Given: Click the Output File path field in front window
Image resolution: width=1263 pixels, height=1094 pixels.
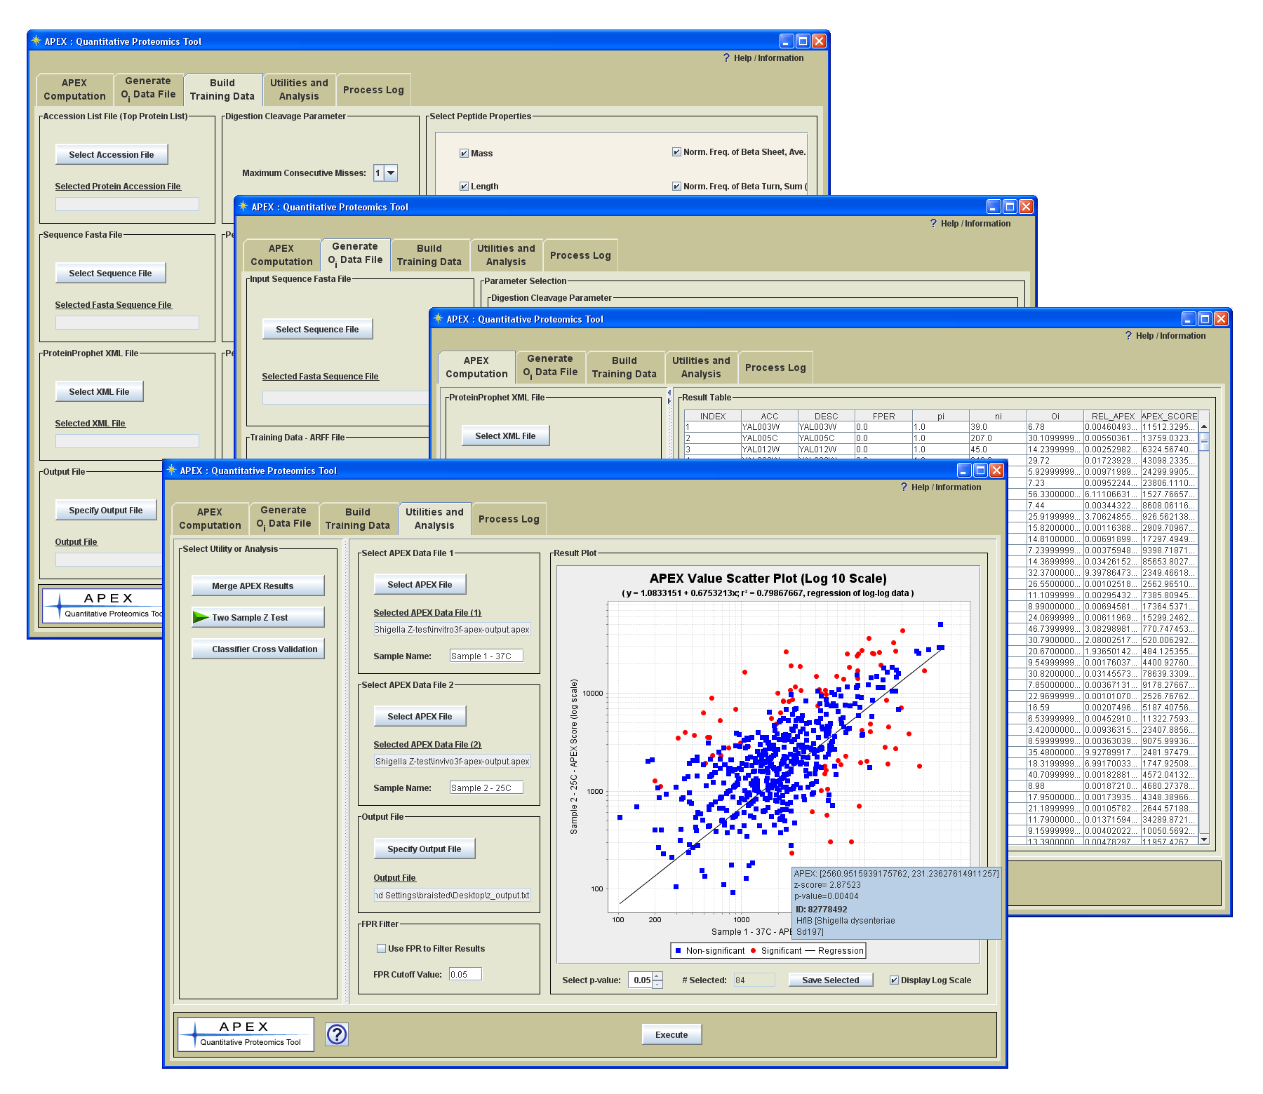Looking at the screenshot, I should click(452, 896).
